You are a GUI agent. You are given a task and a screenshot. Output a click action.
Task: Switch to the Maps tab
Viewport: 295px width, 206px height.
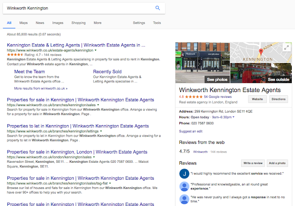pyautogui.click(x=24, y=23)
